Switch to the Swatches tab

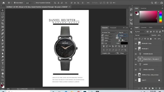[143, 8]
